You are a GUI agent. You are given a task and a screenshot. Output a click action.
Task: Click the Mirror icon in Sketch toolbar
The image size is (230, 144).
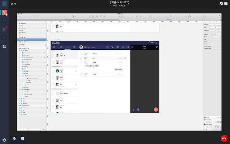[186, 17]
